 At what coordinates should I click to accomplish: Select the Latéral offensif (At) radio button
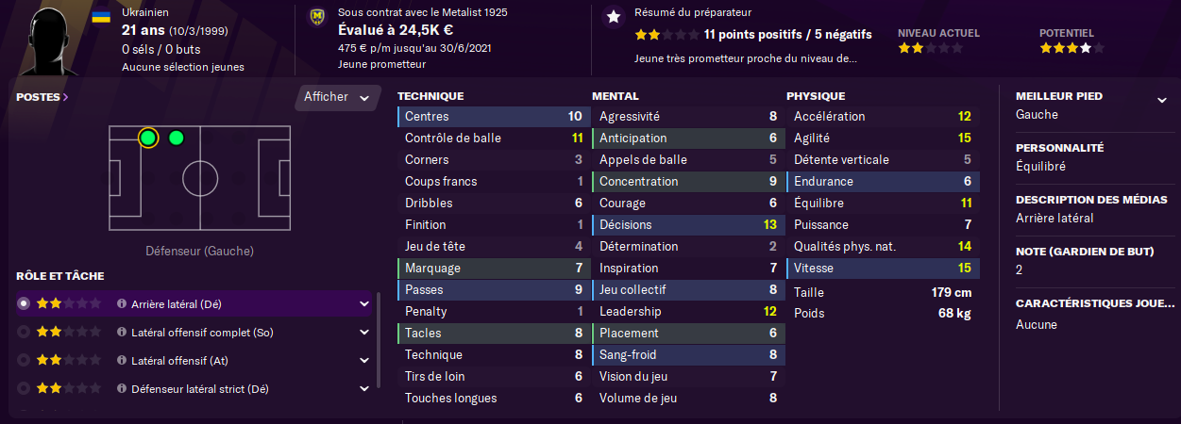[24, 361]
